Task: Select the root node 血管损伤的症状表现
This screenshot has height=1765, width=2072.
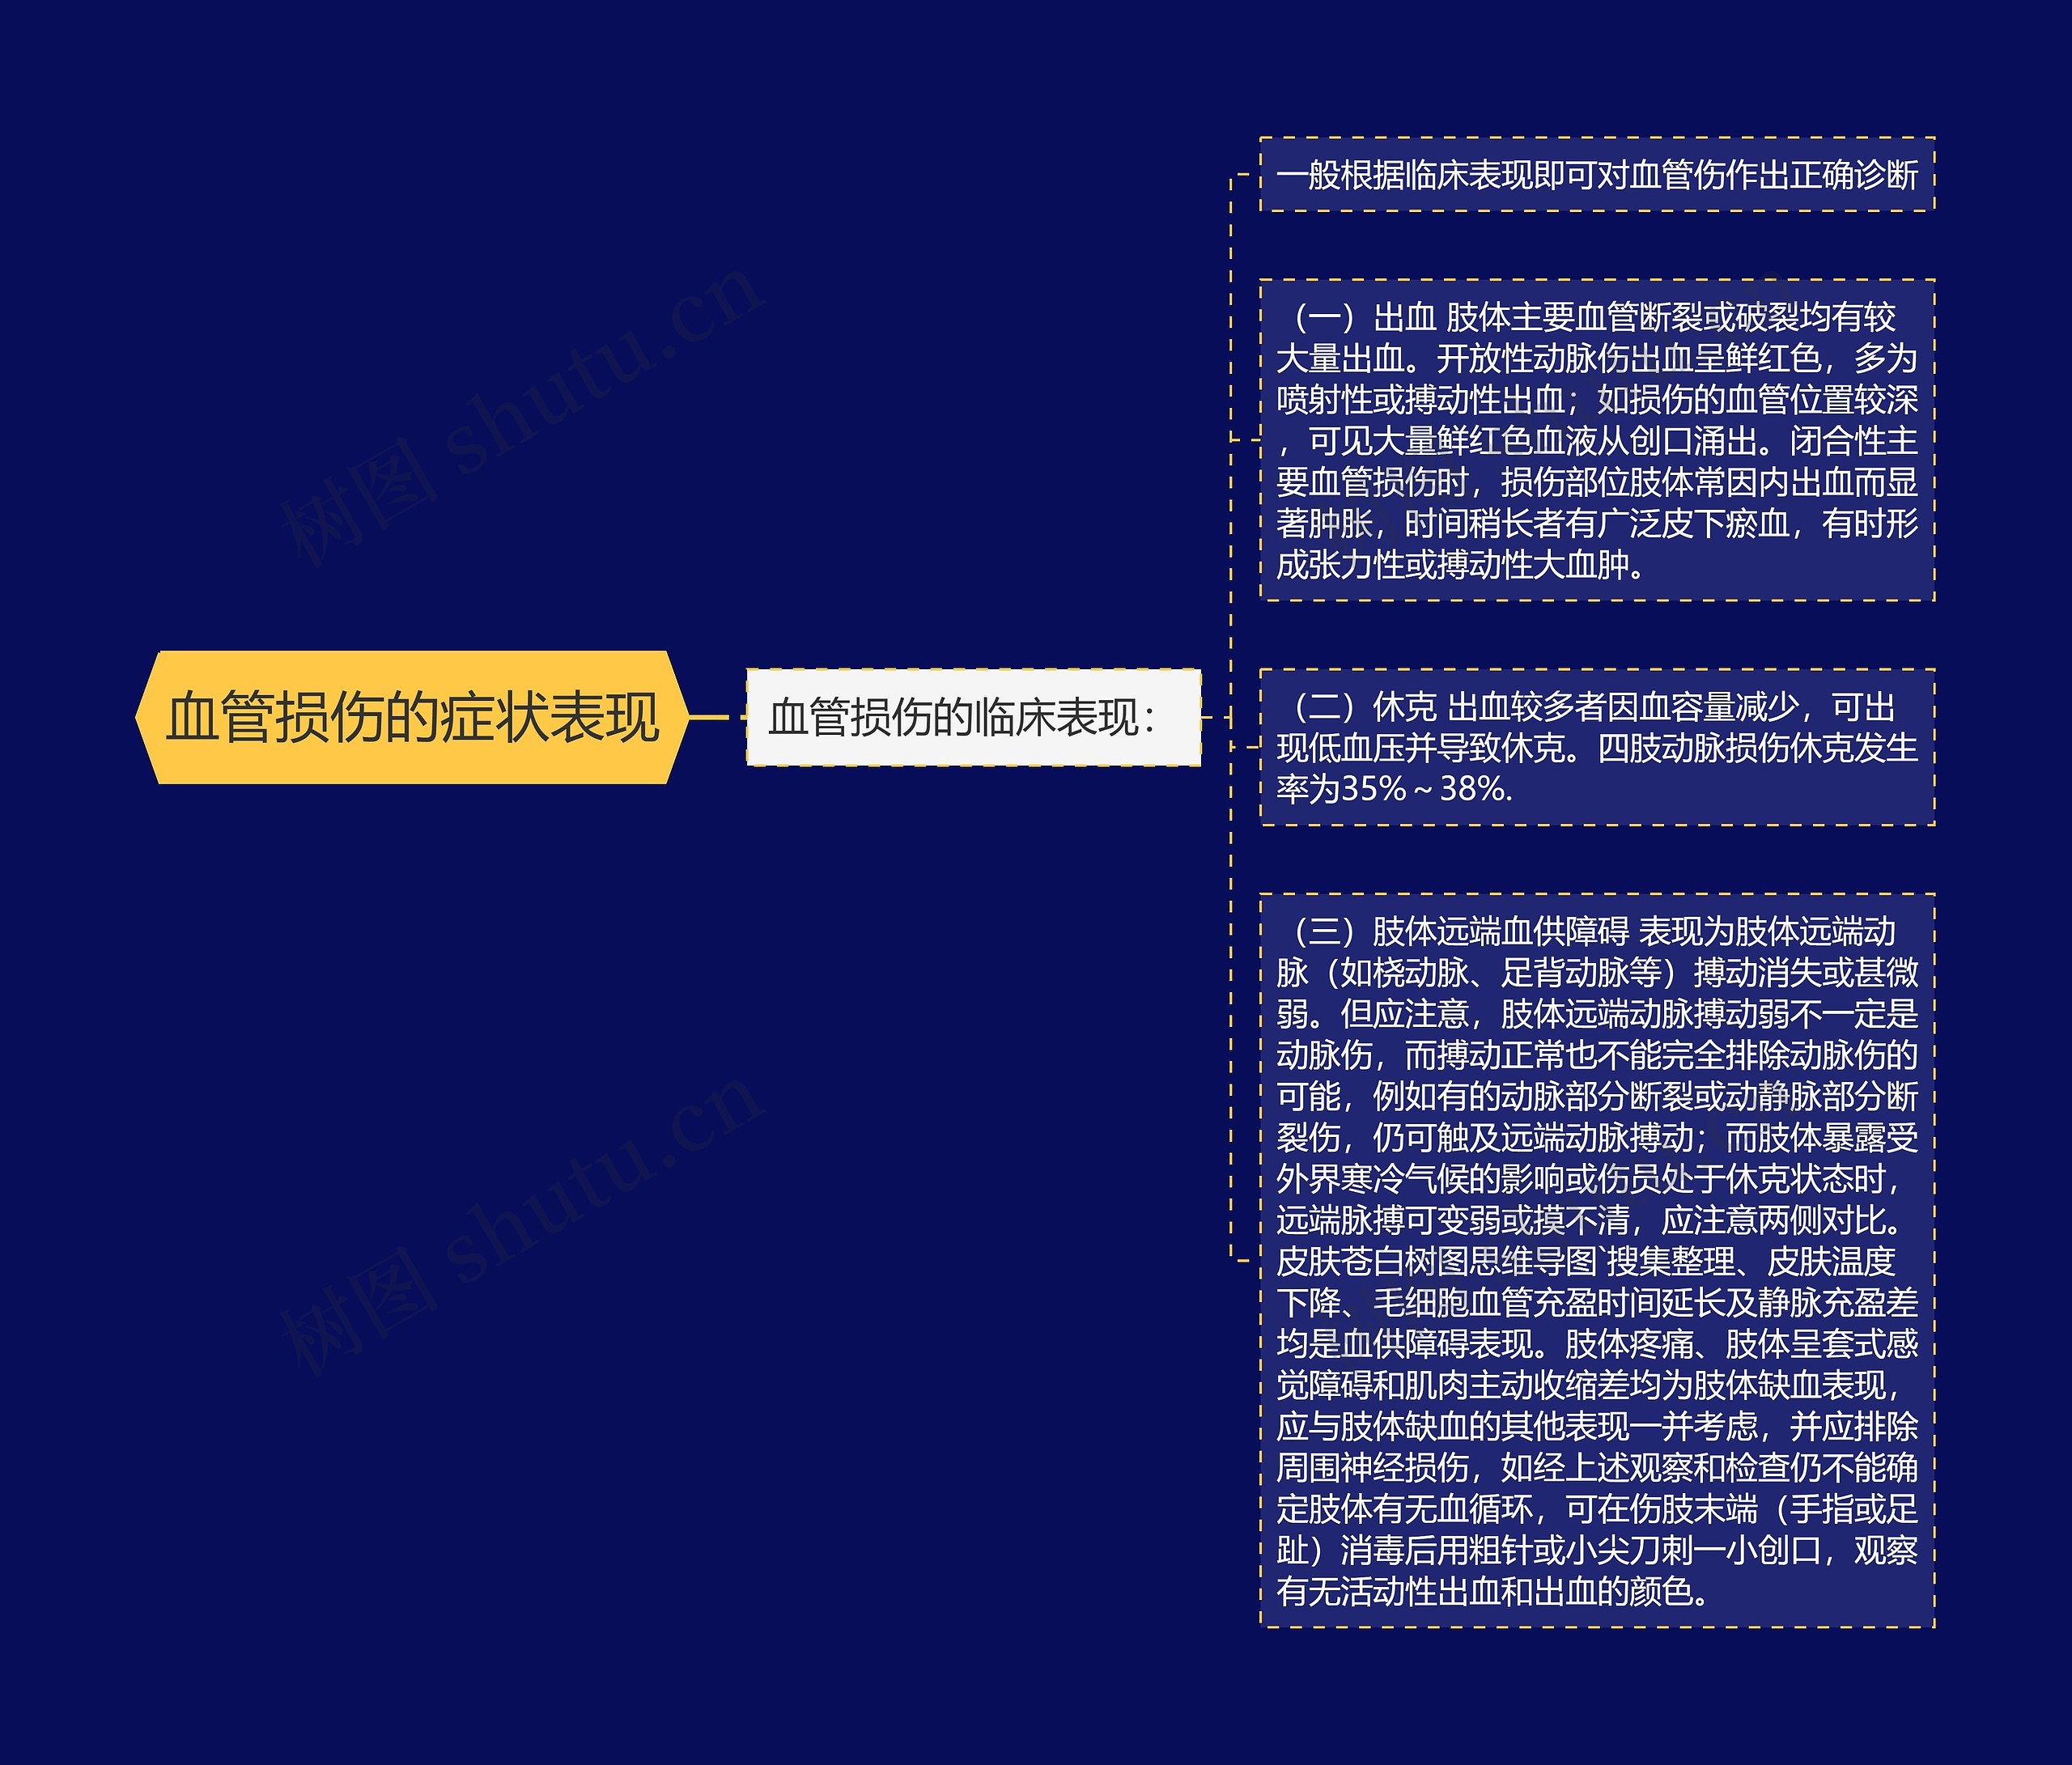Action: click(x=412, y=717)
